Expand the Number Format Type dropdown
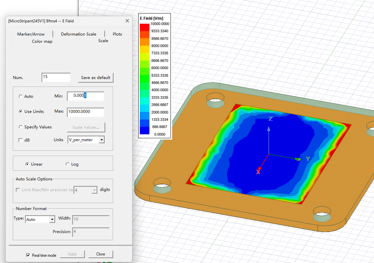 52,219
